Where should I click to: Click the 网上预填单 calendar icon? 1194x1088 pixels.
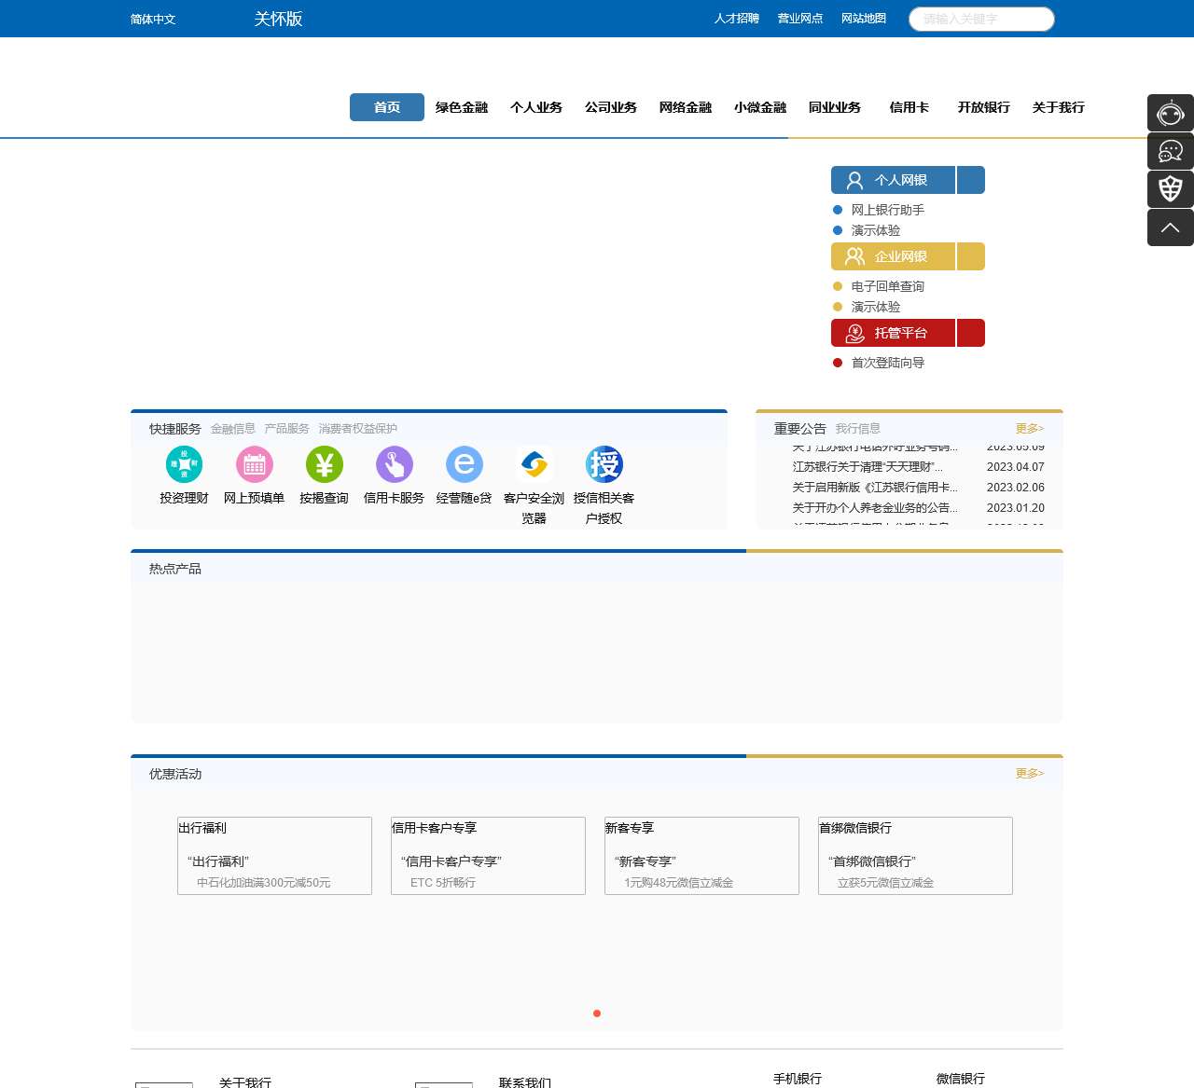tap(254, 464)
